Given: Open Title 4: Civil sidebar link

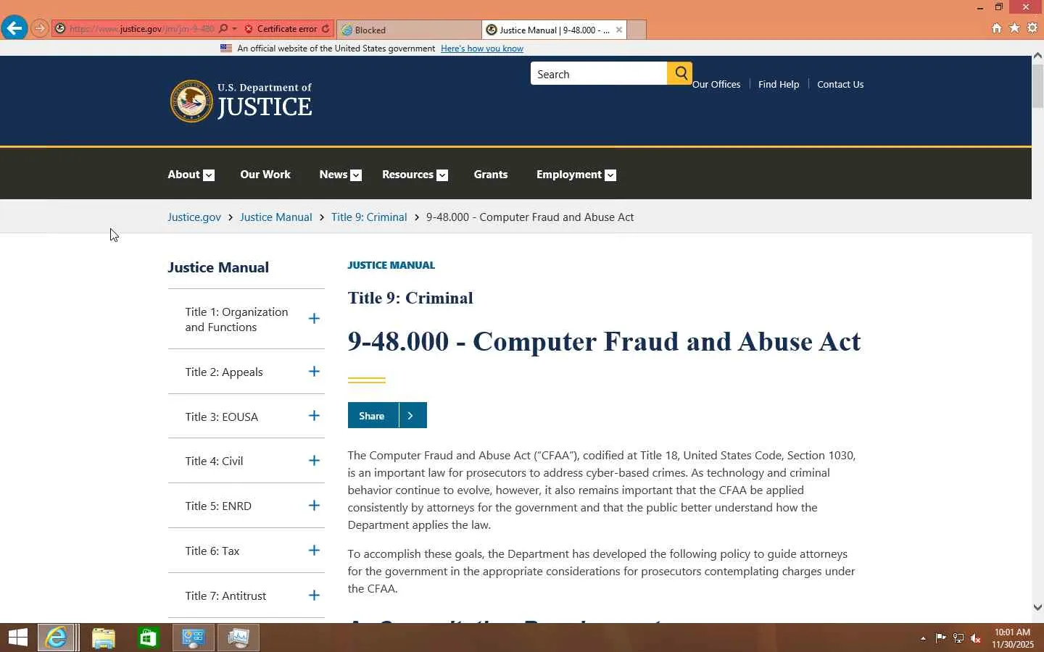Looking at the screenshot, I should coord(214,461).
